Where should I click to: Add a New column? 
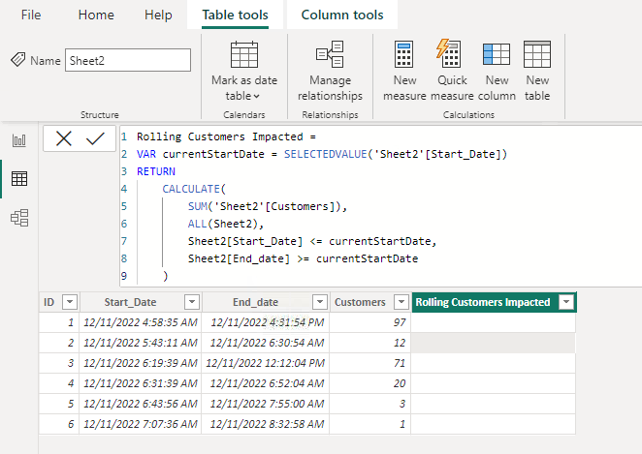497,72
